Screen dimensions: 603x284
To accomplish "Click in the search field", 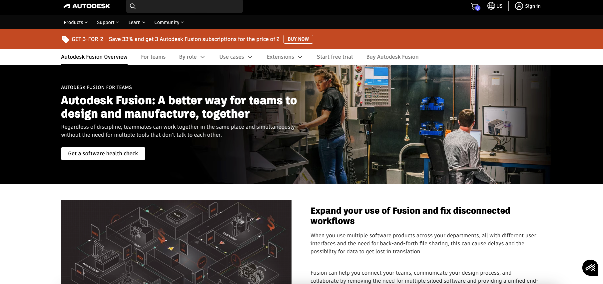I will 185,6.
